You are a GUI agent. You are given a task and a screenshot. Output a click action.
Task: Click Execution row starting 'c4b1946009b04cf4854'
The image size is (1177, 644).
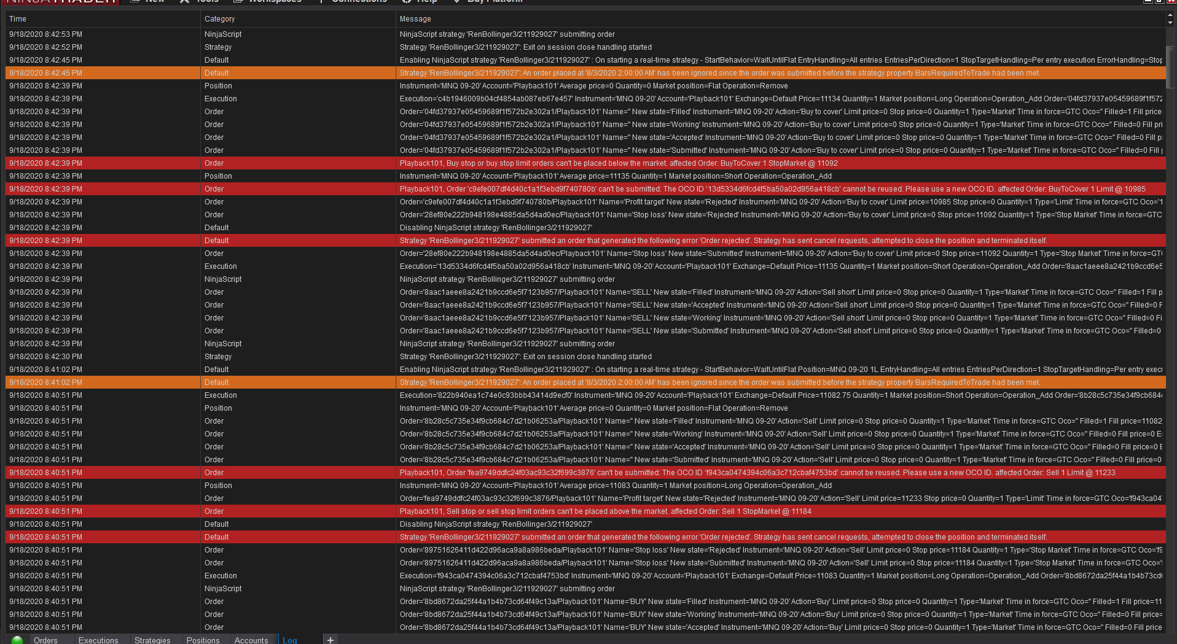pyautogui.click(x=585, y=99)
